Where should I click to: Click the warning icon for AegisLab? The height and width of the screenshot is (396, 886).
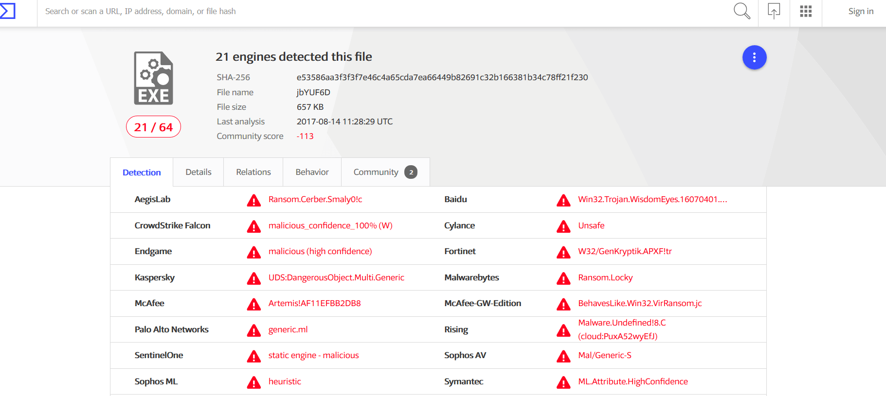[253, 200]
